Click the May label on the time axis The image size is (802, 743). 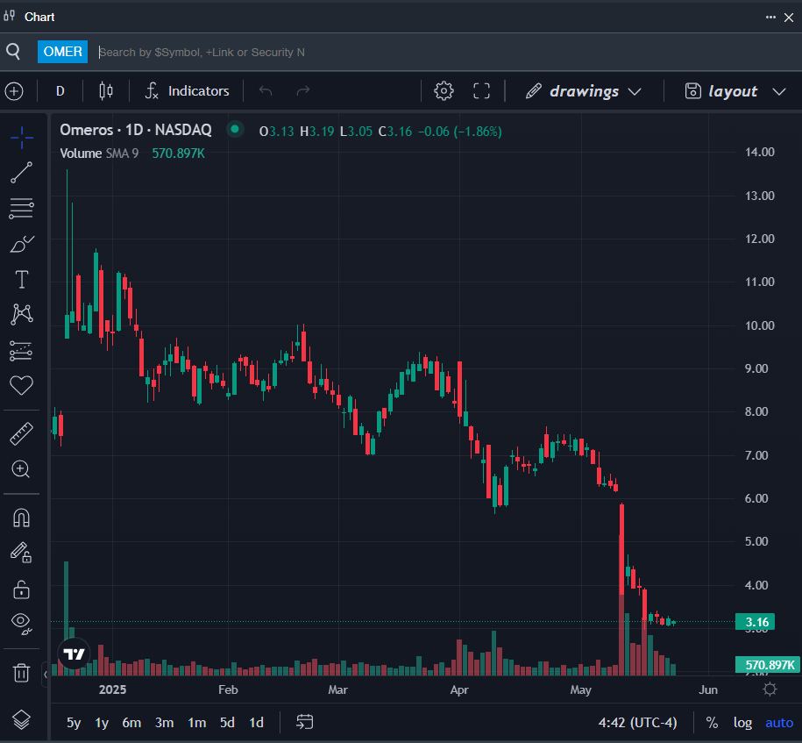580,690
